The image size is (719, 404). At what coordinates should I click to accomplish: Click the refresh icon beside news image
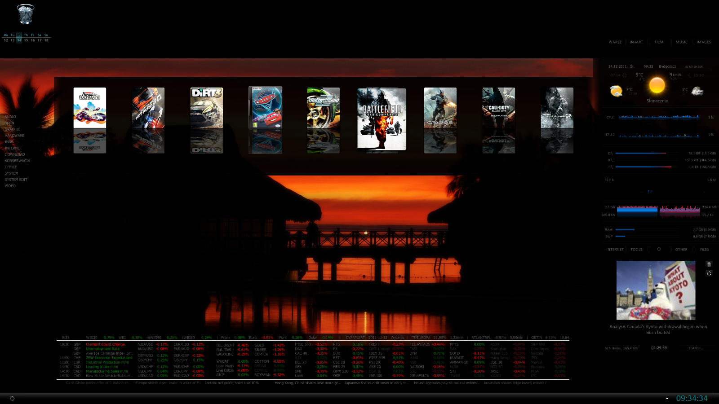pyautogui.click(x=709, y=273)
